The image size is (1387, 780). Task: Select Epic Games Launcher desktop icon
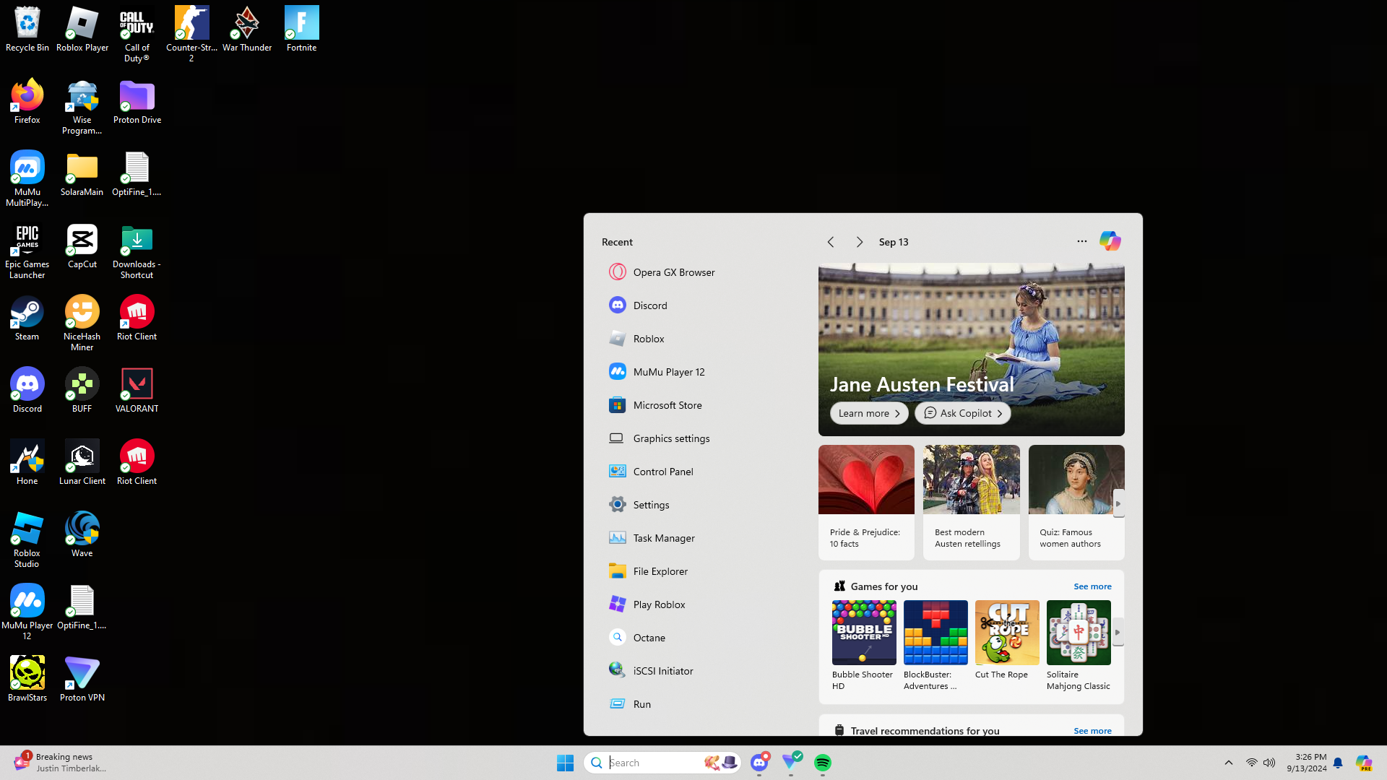(27, 251)
